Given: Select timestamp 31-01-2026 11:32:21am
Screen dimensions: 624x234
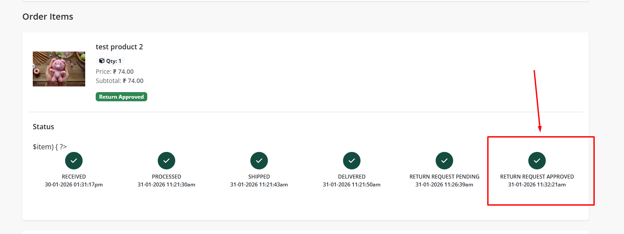Looking at the screenshot, I should (537, 185).
